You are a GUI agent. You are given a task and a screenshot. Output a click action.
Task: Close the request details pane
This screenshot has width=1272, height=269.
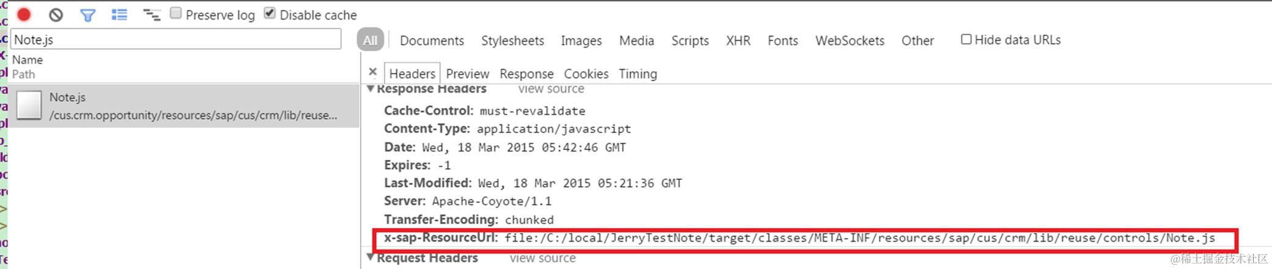coord(373,72)
